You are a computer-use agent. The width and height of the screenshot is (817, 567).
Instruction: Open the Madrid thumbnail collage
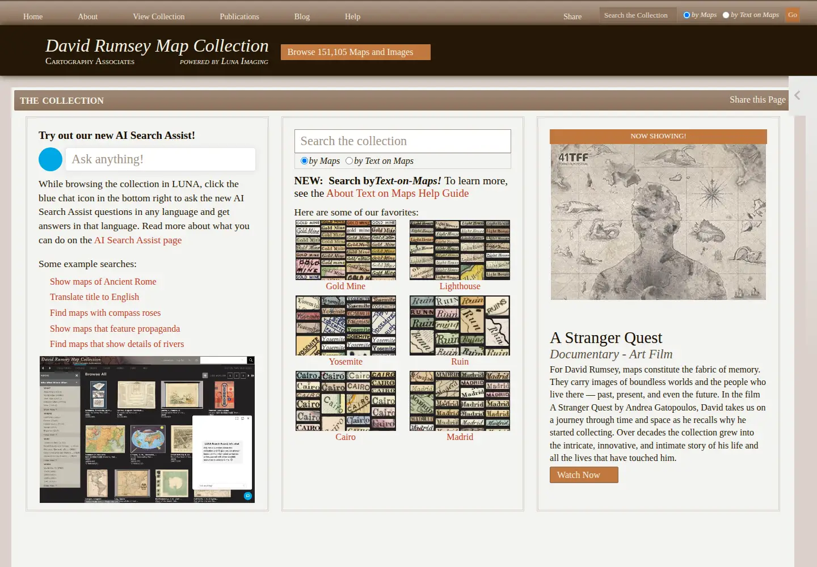460,401
